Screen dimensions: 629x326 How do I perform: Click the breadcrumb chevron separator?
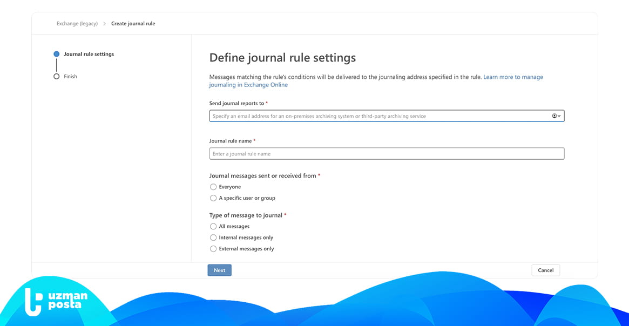105,24
